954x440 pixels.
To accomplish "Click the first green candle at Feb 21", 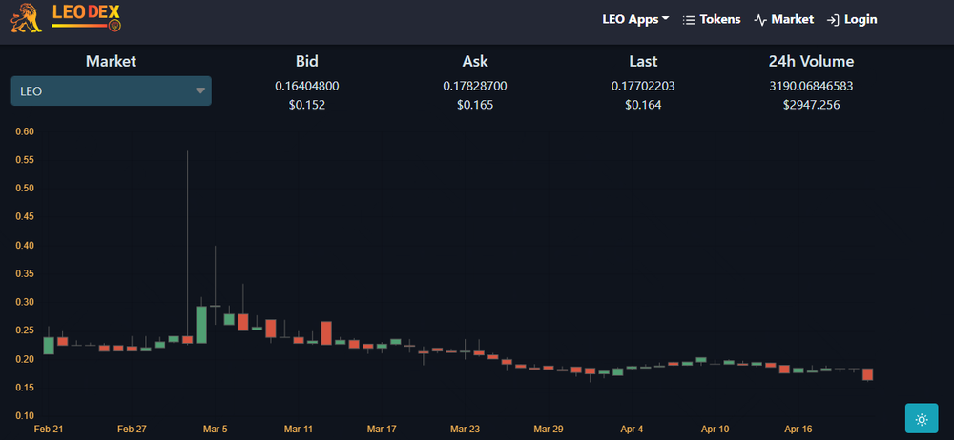I will (x=49, y=345).
